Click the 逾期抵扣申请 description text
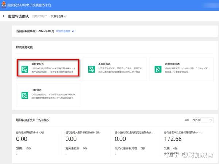This screenshot has height=164, width=219. (187, 70)
